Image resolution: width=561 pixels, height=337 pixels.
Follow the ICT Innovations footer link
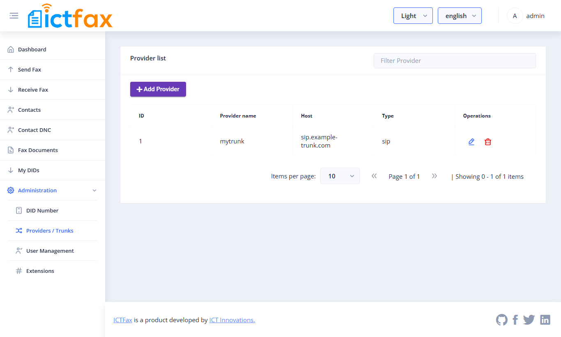click(x=232, y=320)
